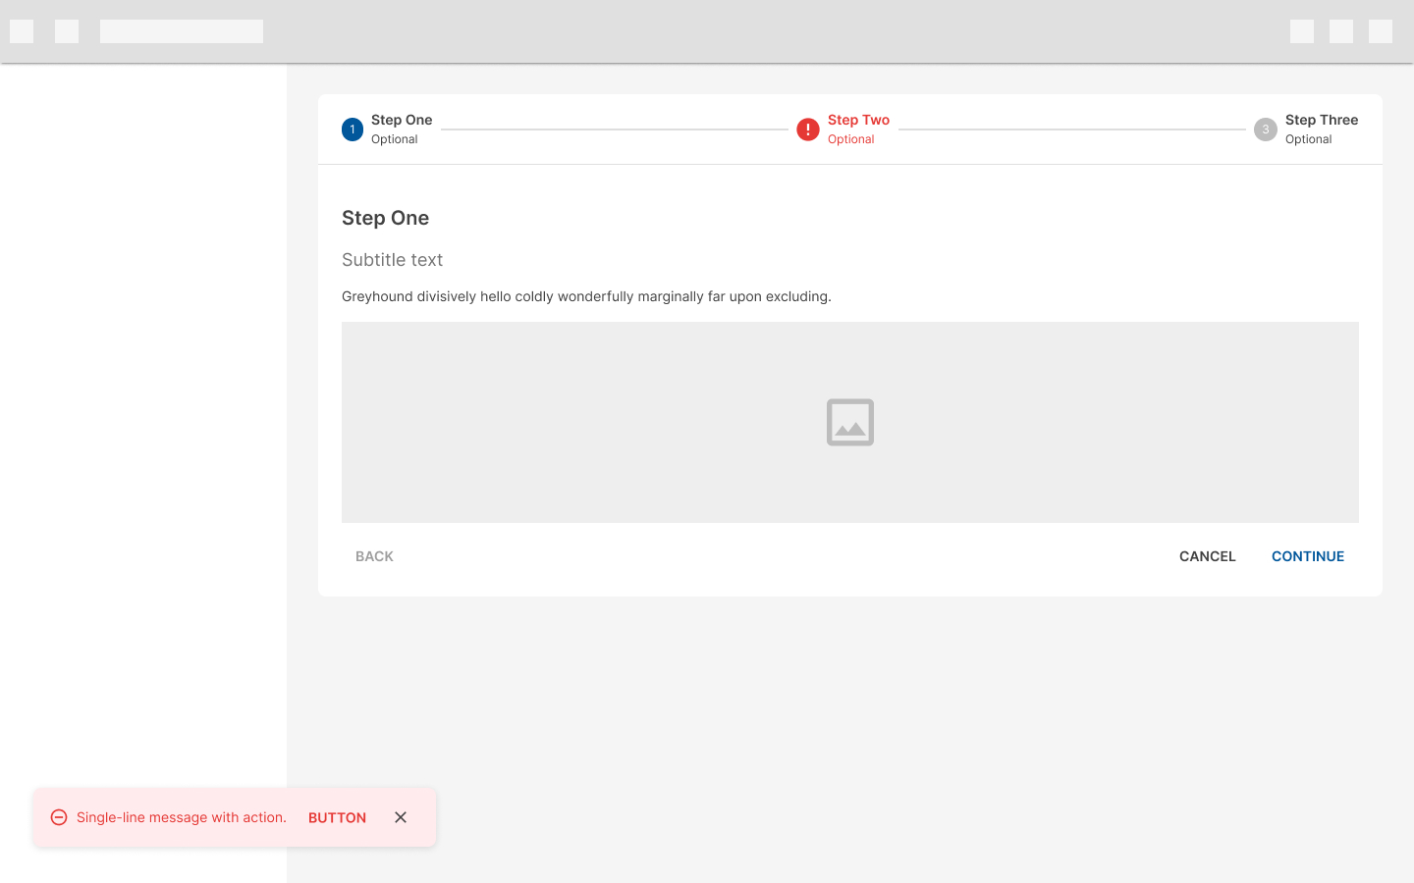
Task: Click the rightmost placeholder square in top bar
Action: point(1381,31)
